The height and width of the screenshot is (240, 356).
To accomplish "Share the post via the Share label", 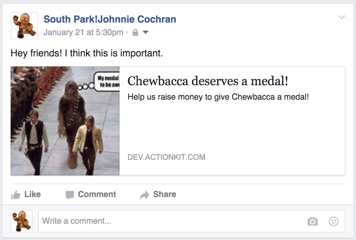I will (x=165, y=194).
